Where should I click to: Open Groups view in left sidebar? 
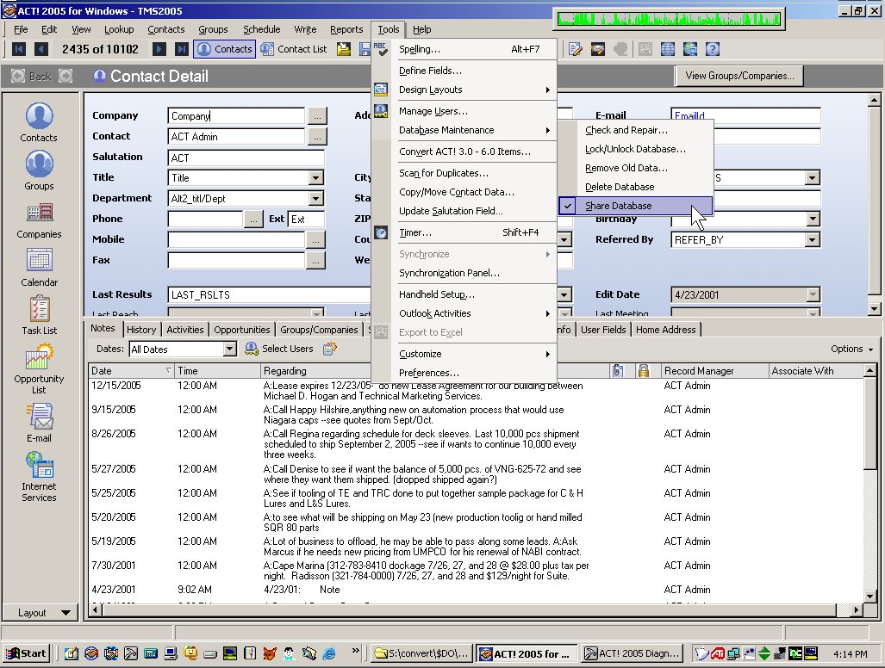point(39,170)
